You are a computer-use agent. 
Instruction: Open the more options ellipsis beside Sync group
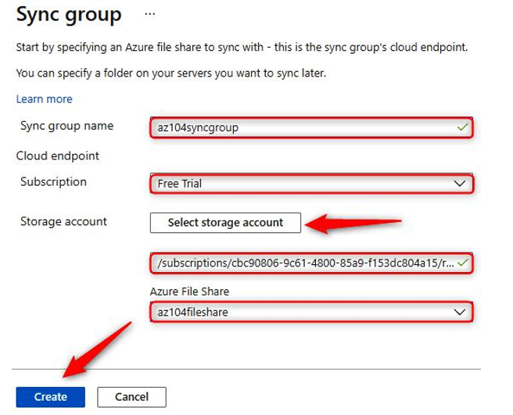(150, 14)
